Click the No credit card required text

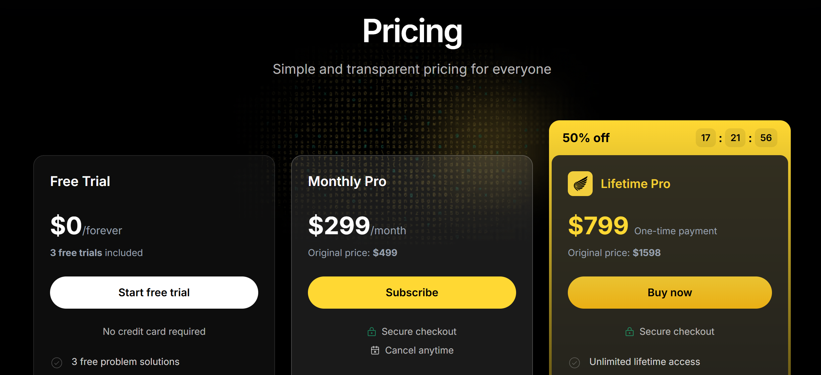(x=154, y=331)
